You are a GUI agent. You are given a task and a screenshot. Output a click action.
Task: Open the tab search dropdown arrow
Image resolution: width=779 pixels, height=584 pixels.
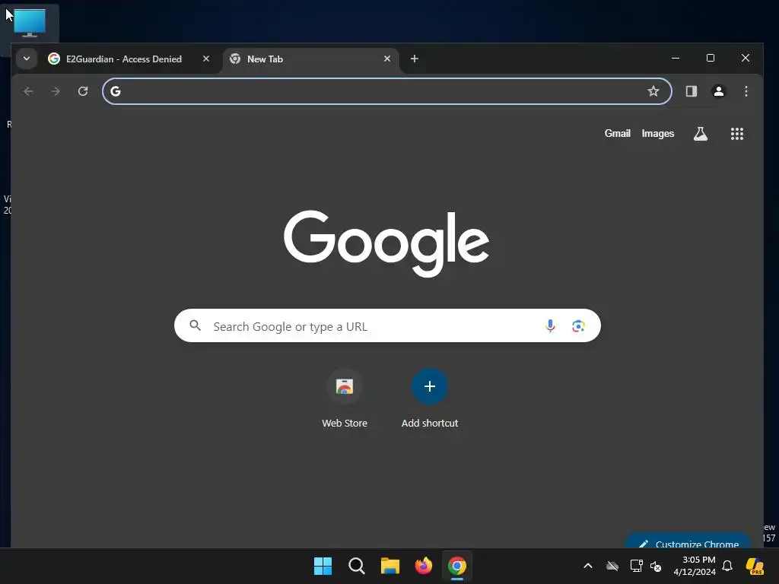coord(27,59)
